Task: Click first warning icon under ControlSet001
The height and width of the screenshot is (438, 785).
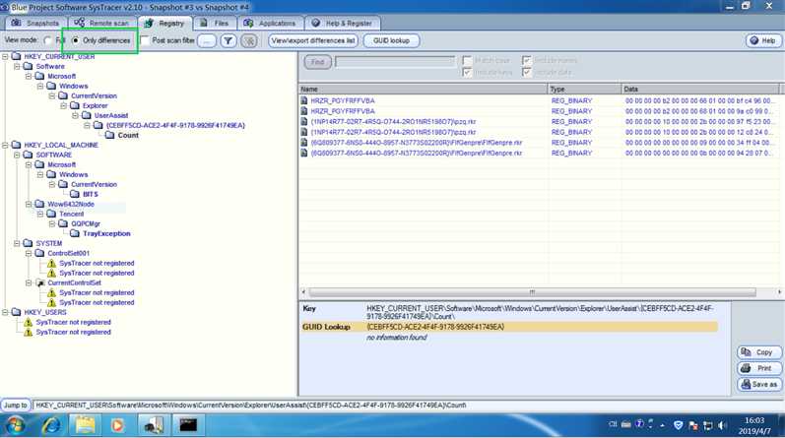Action: click(51, 264)
